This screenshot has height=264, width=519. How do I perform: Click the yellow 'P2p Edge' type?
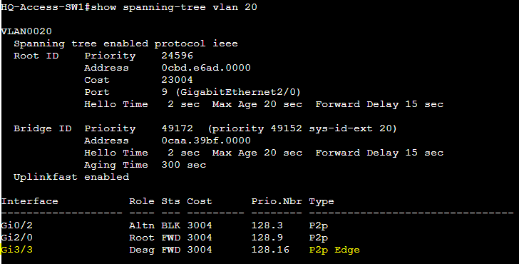334,250
